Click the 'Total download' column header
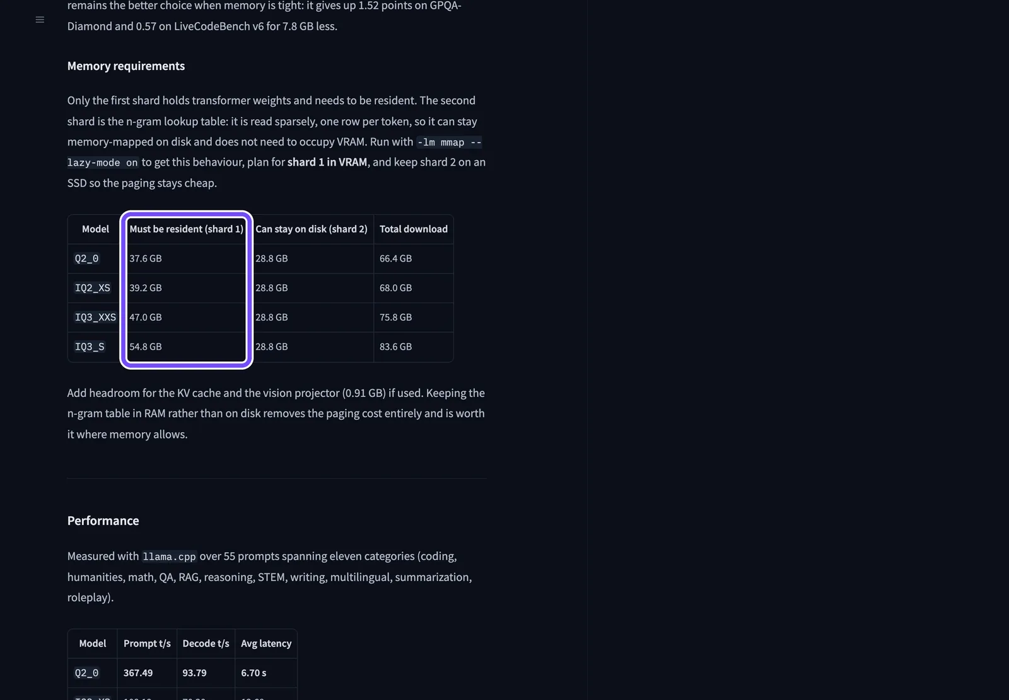This screenshot has height=700, width=1009. click(x=414, y=229)
